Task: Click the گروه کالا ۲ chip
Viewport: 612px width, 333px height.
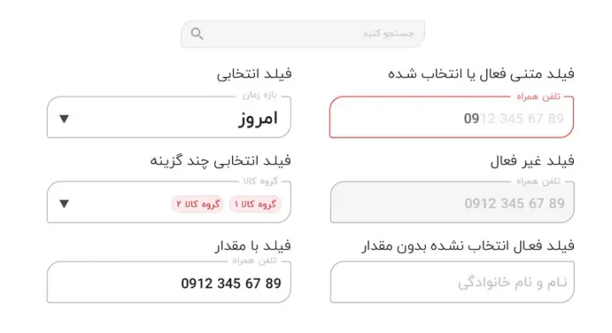Action: 197,204
